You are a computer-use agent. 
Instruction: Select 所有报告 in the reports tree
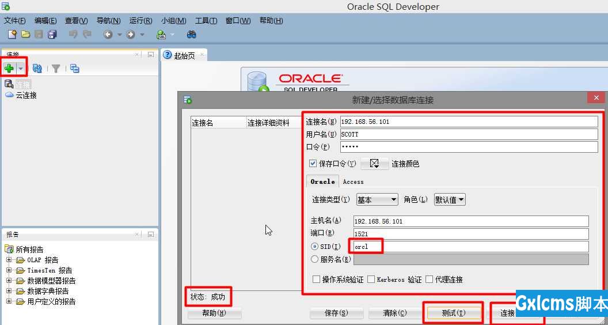pyautogui.click(x=29, y=250)
